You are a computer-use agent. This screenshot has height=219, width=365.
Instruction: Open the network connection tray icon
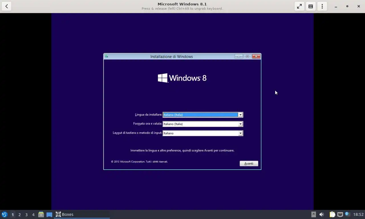click(x=340, y=214)
